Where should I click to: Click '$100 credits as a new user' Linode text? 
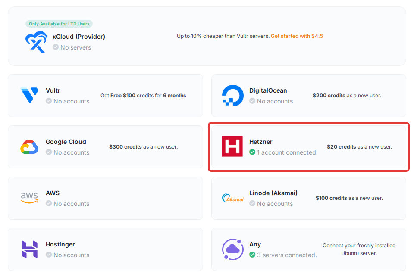click(x=349, y=198)
